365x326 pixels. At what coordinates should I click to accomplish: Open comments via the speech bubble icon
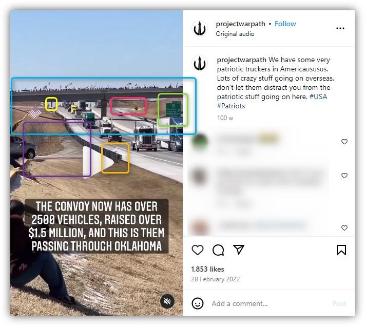[218, 250]
